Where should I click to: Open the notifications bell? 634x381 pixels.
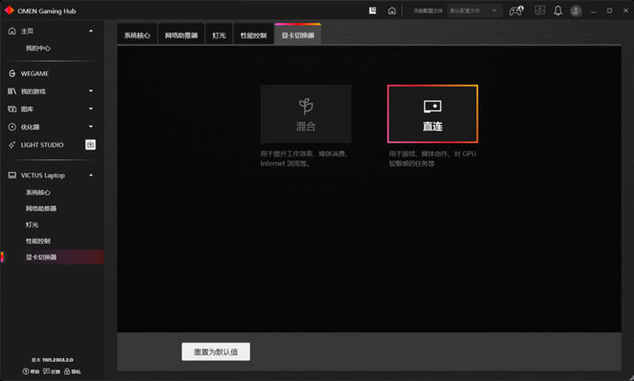point(558,10)
